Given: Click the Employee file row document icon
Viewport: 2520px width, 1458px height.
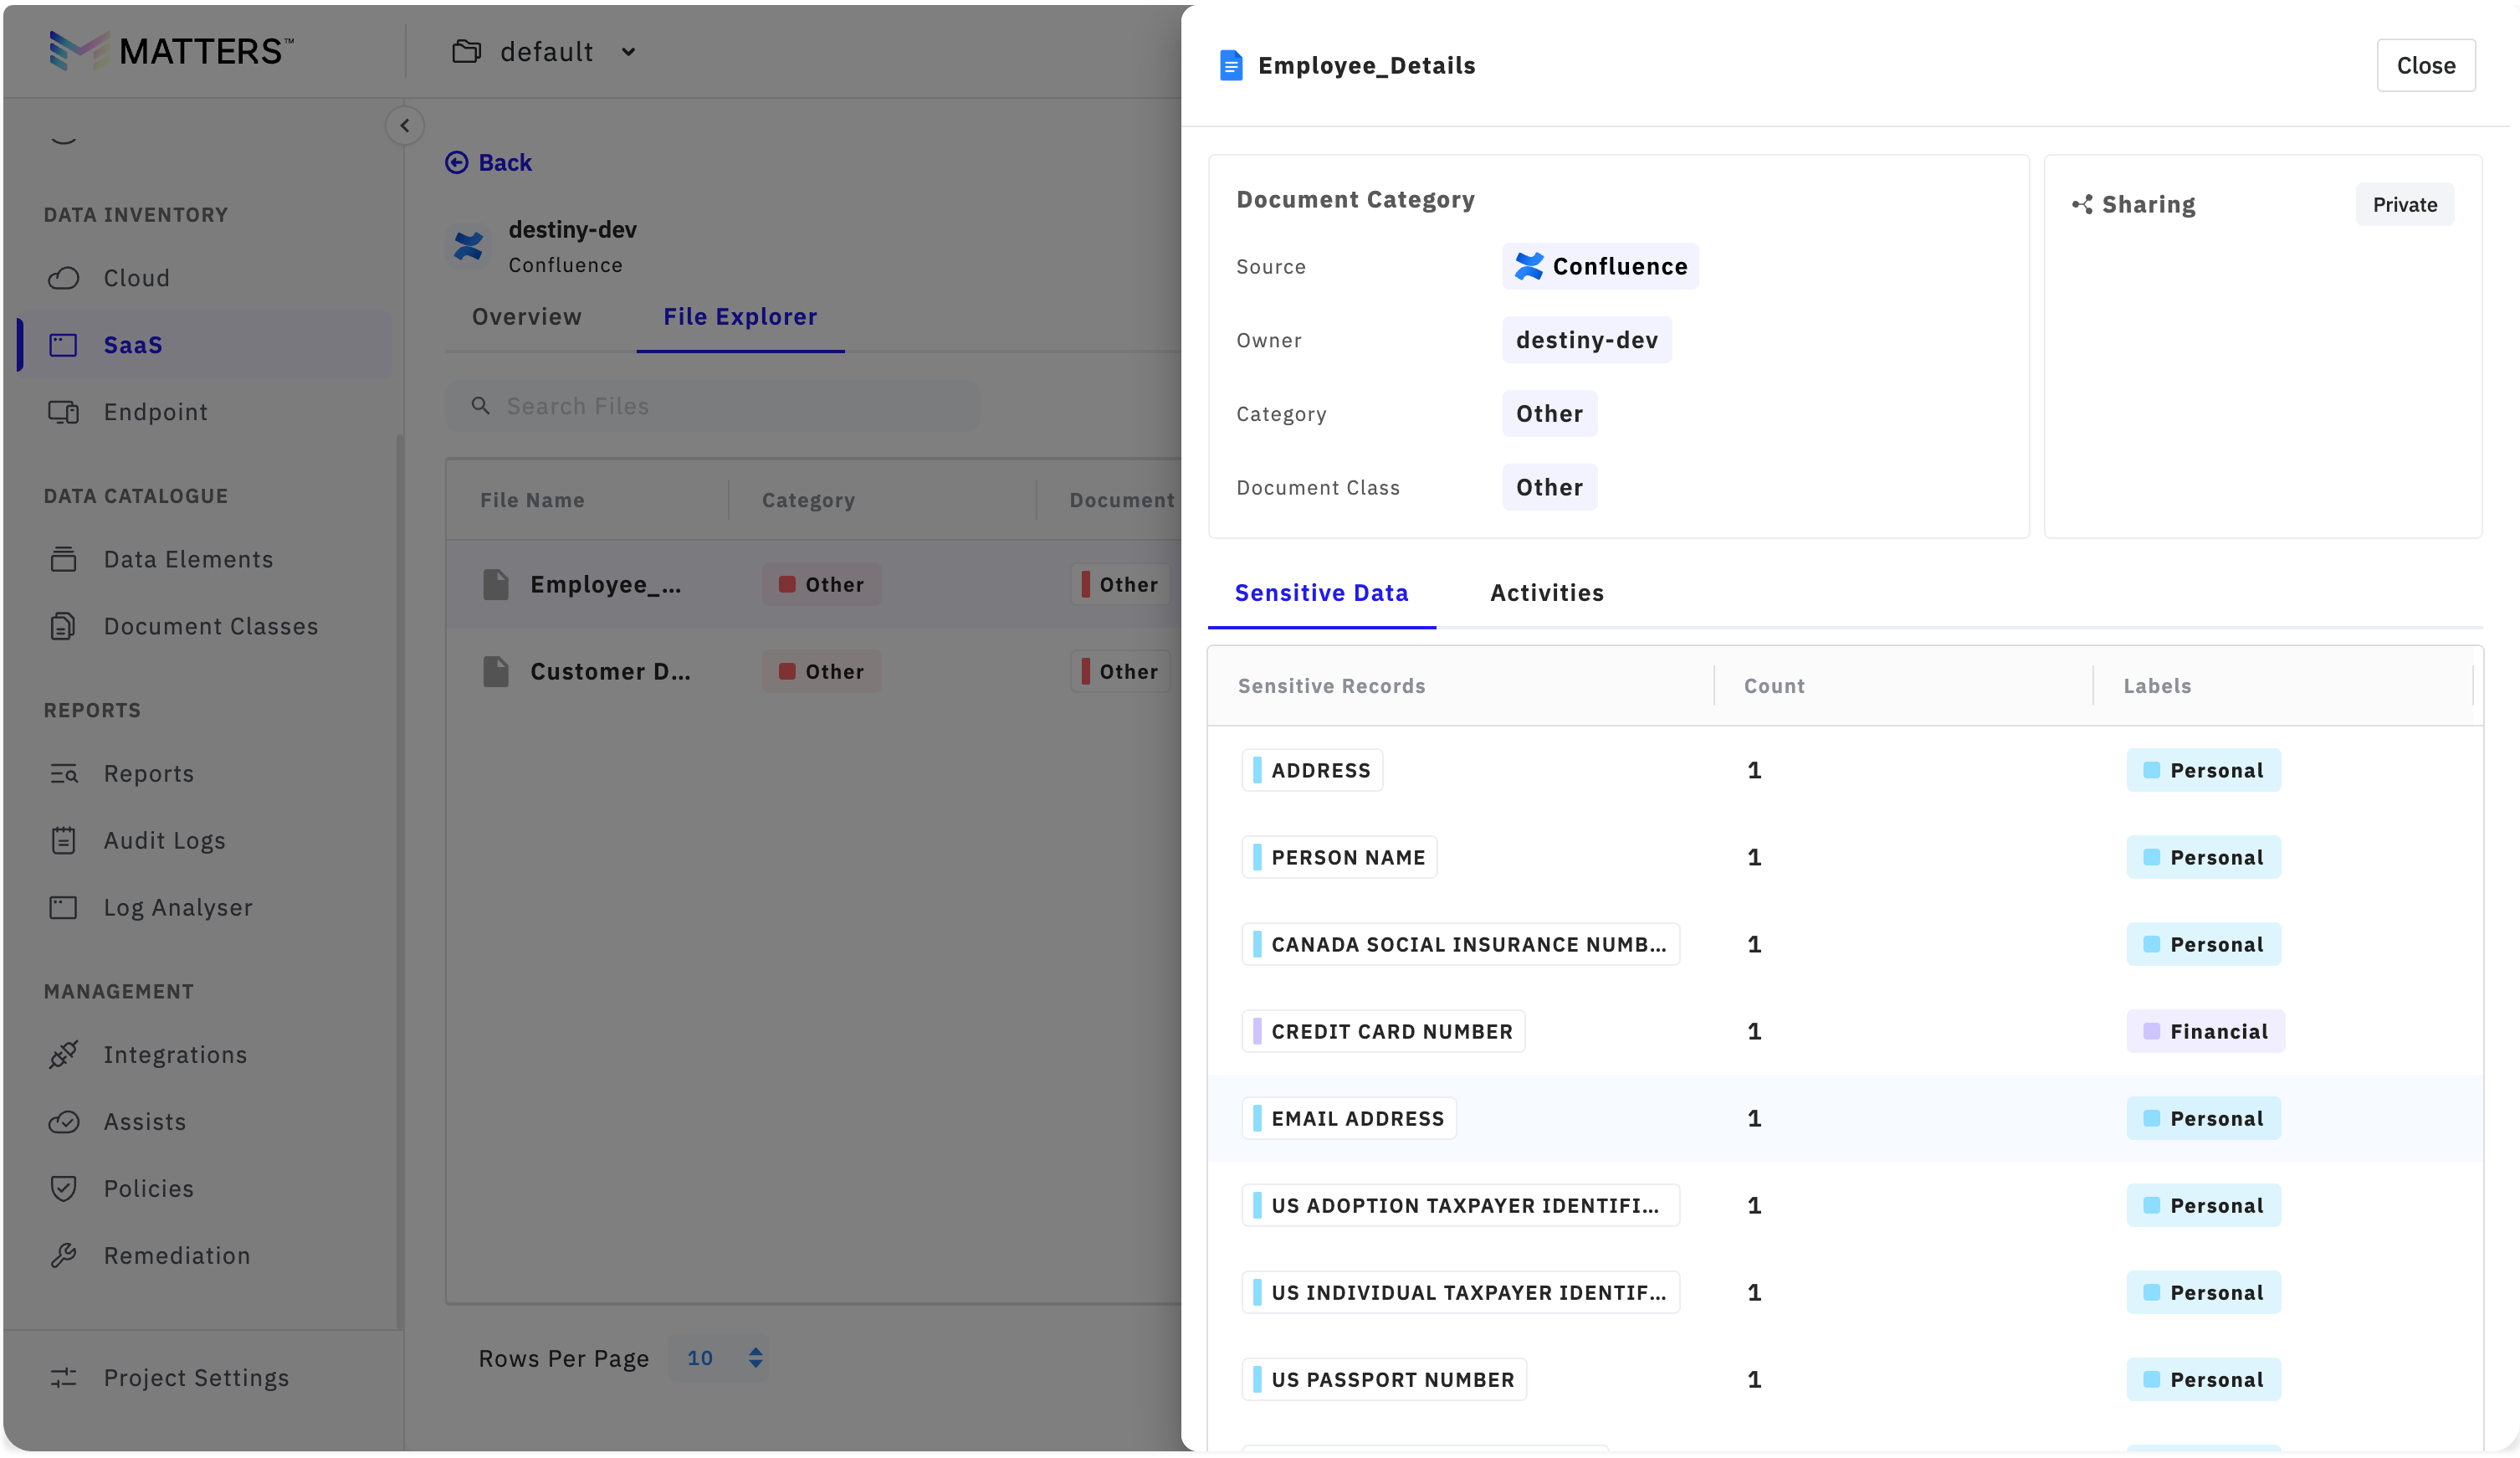Looking at the screenshot, I should click(496, 583).
